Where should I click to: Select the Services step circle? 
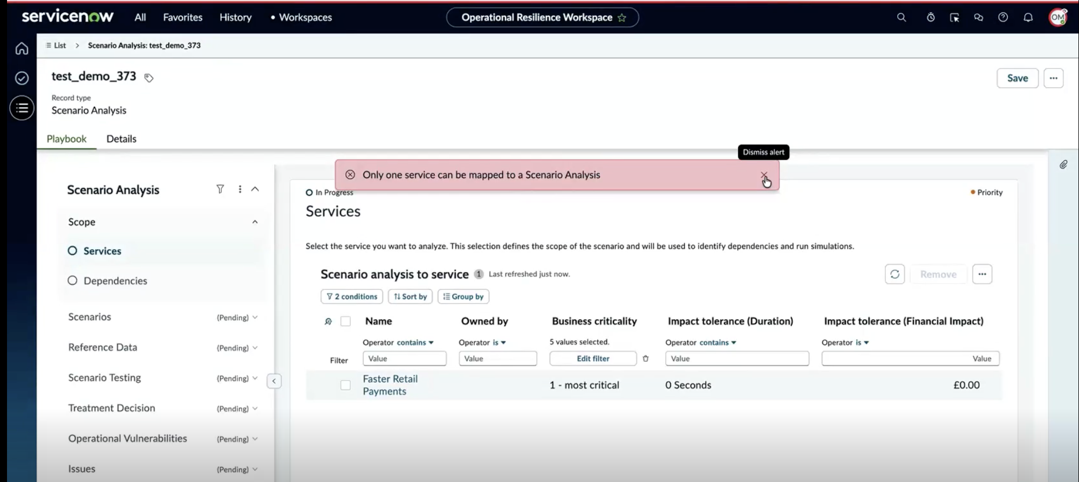[72, 251]
